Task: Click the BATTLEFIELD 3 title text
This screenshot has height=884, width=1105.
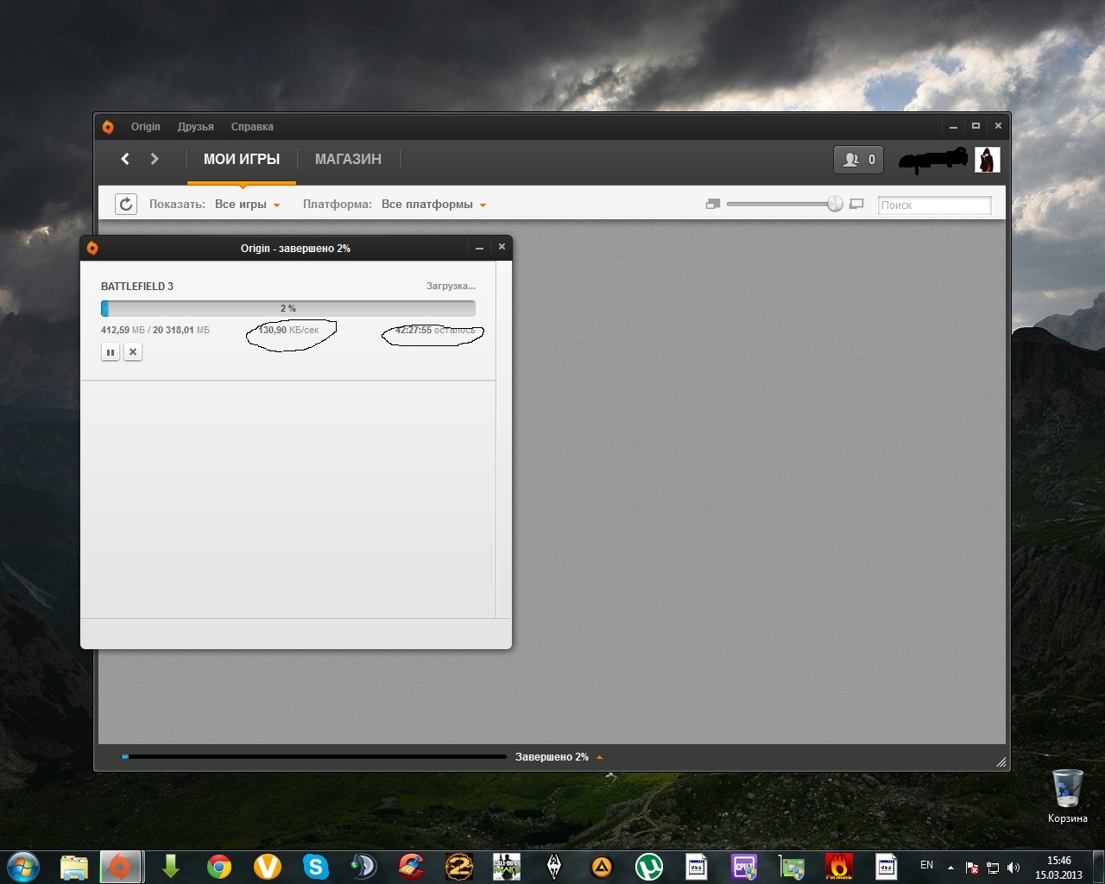Action: click(137, 287)
